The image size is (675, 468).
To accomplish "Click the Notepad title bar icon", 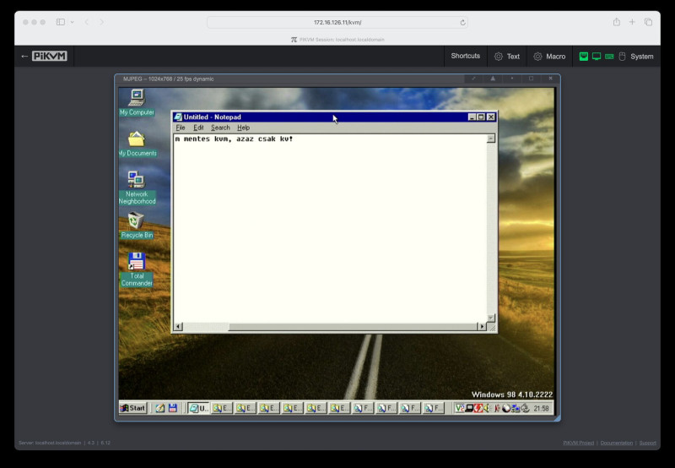I will [178, 117].
